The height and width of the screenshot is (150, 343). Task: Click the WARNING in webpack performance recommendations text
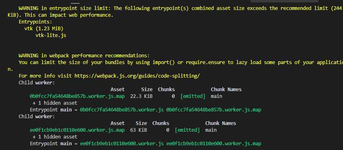[x=84, y=56]
